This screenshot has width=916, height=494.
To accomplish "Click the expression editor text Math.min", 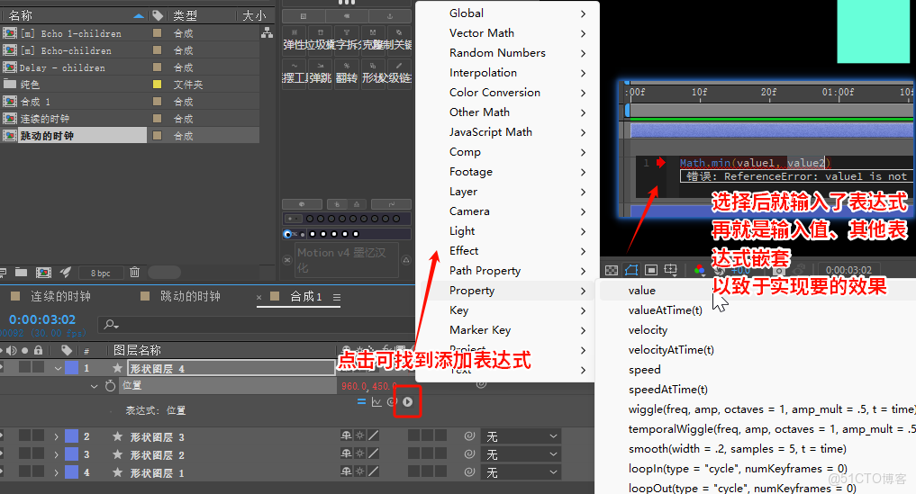I will point(705,163).
